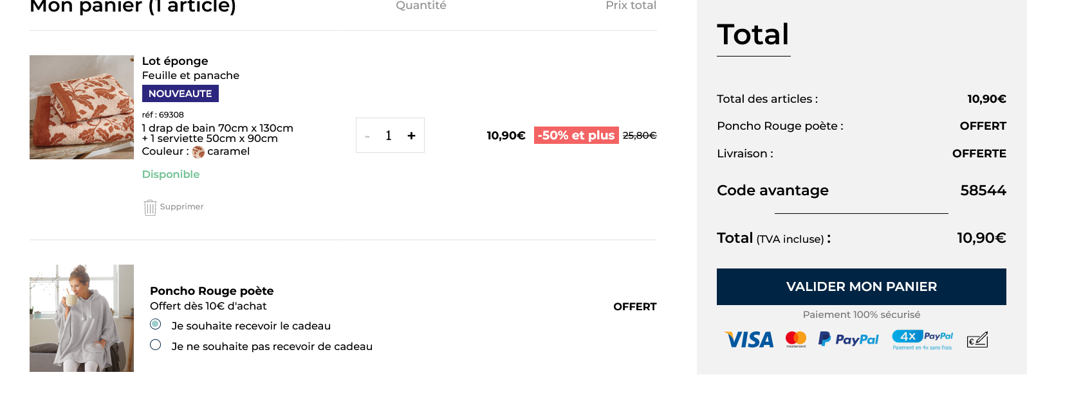This screenshot has height=395, width=1072.
Task: Click the cheque payment icon
Action: point(977,340)
